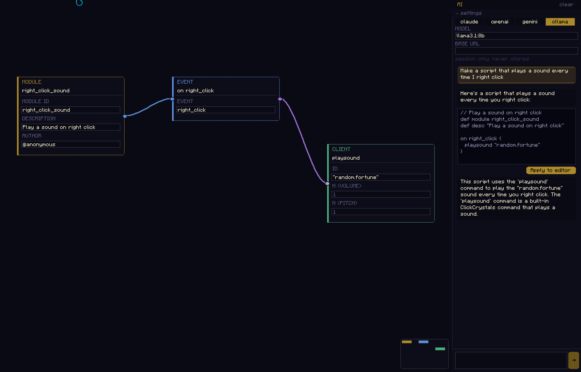Click the "on right_click" node title
Screen dimensions: 581x372
tap(195, 91)
